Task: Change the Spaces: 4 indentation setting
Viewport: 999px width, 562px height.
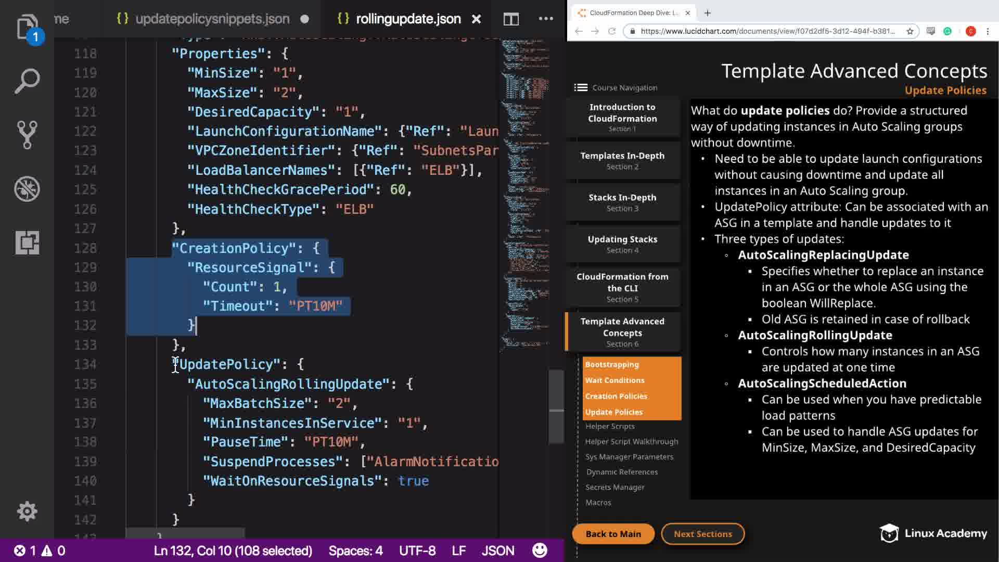Action: [355, 551]
